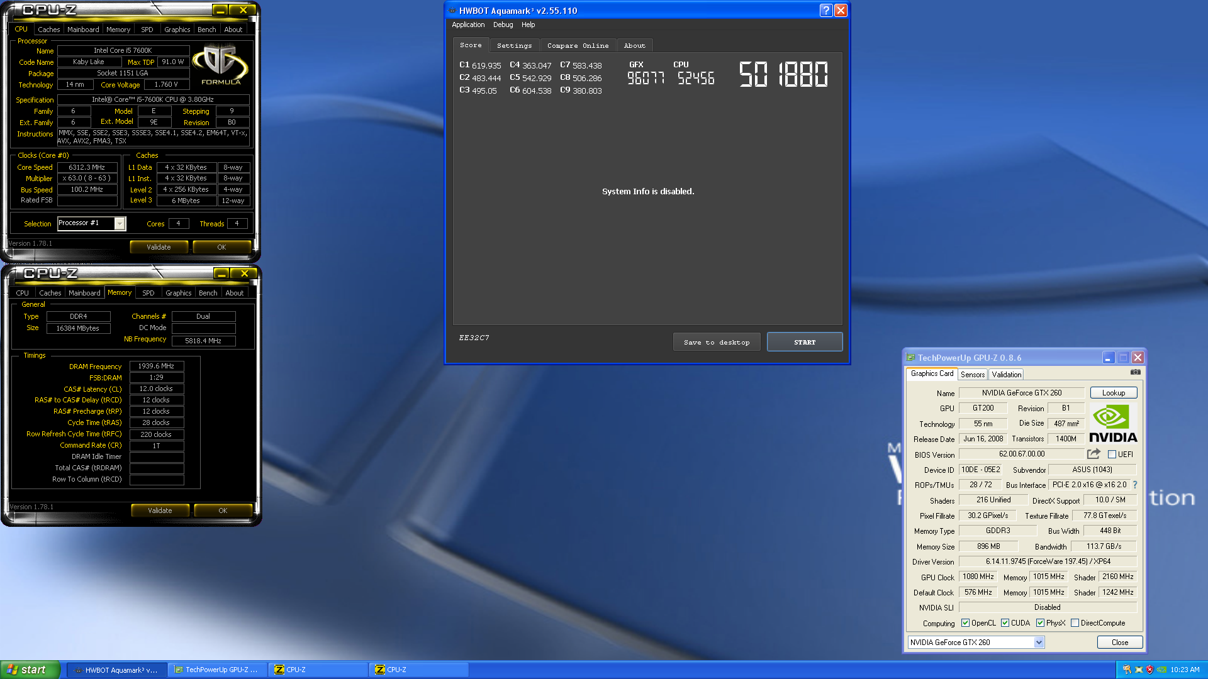Open the Xbox-style green X tray icon

[x=1139, y=670]
